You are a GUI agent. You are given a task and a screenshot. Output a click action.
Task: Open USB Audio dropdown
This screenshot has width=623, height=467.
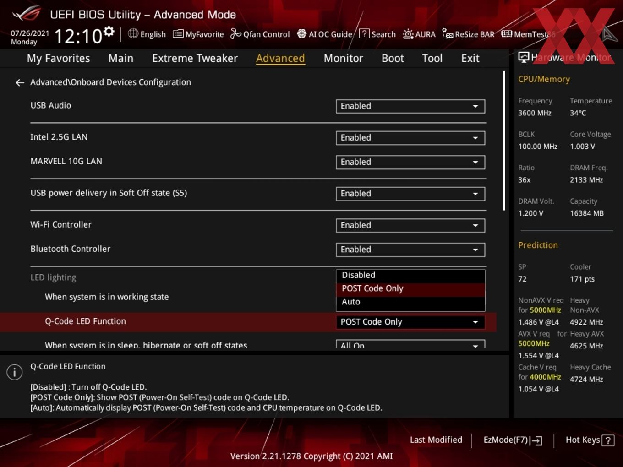(x=410, y=106)
